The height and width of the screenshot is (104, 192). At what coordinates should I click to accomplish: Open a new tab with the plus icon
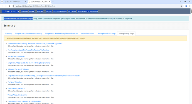click(53, 2)
